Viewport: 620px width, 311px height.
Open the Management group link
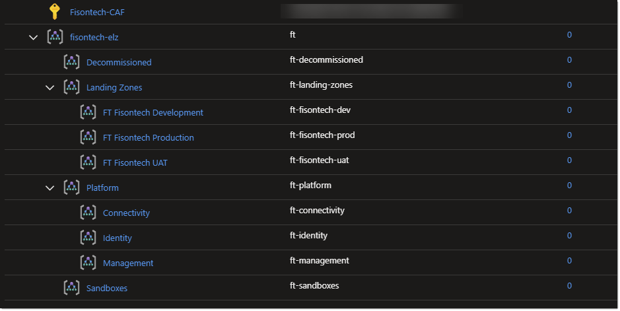tap(128, 263)
